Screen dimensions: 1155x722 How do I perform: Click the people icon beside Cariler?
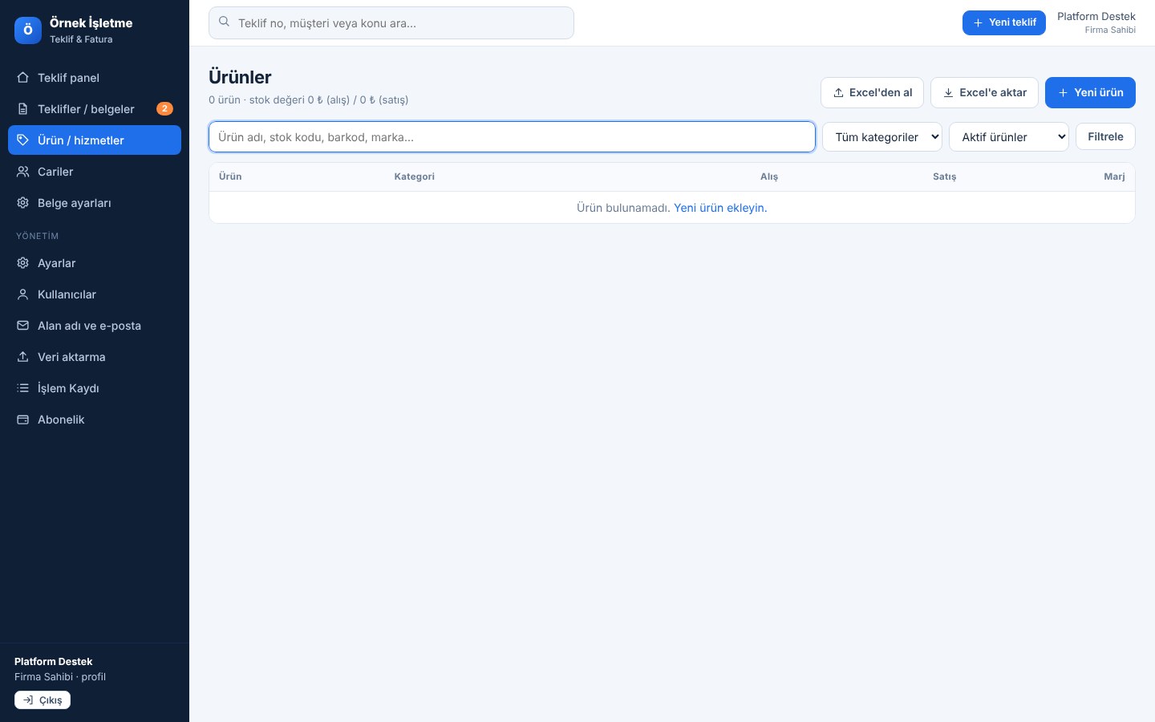(x=23, y=172)
